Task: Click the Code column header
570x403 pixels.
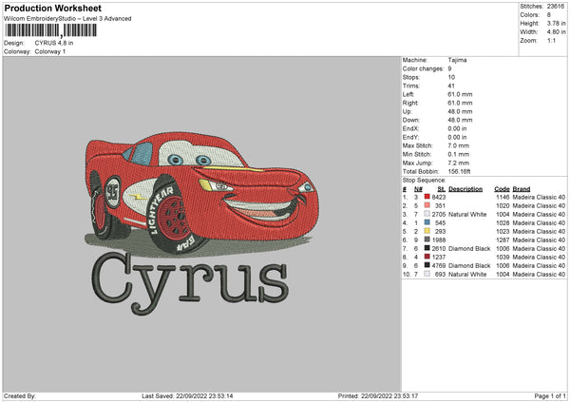Action: (x=502, y=188)
